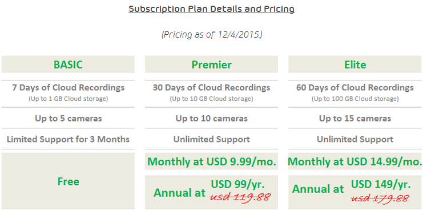Click 30 Days of Cloud Recordings text
This screenshot has width=423, height=211.
tap(211, 88)
